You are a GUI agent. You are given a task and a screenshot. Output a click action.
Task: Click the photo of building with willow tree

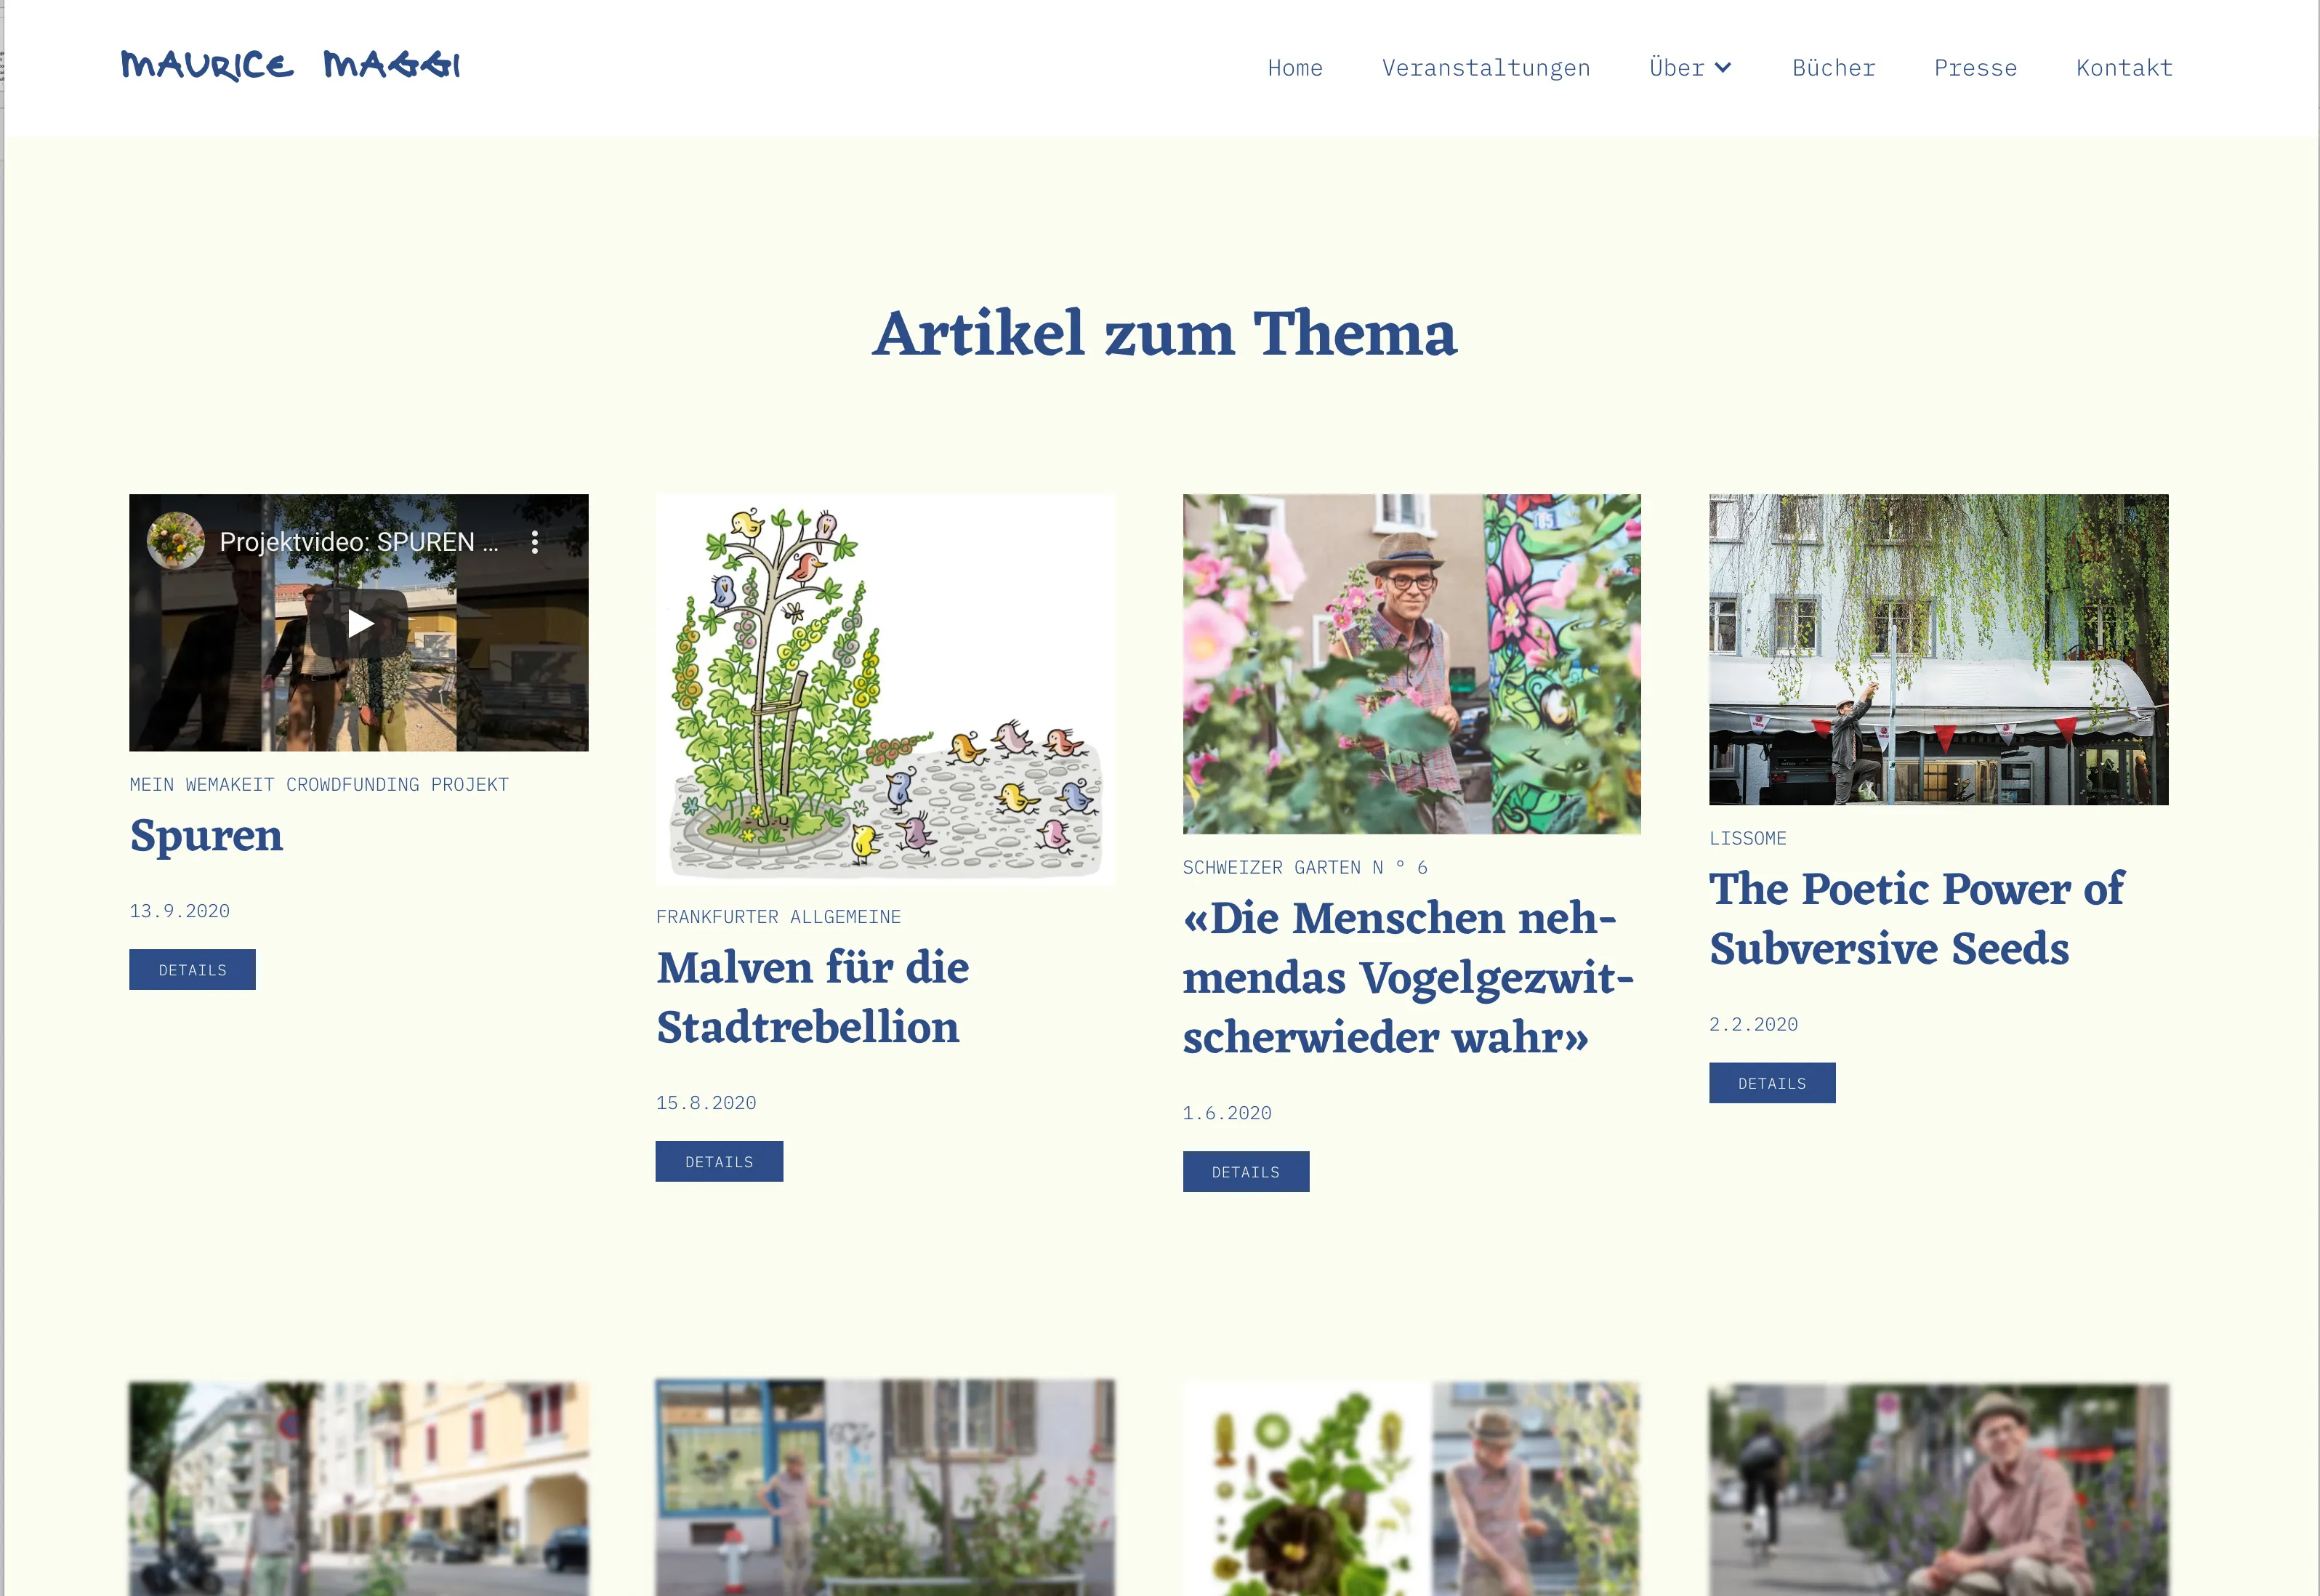(1938, 650)
